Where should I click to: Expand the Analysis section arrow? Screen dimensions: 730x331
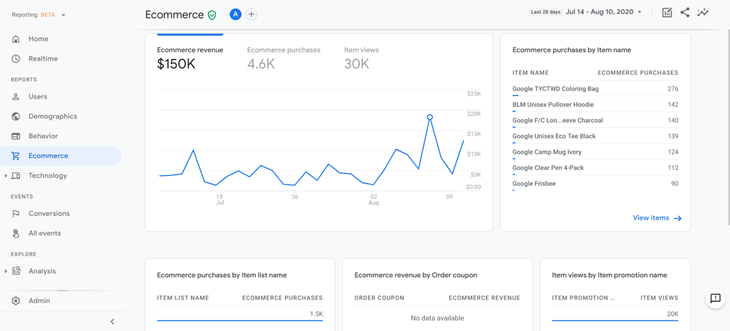tap(5, 271)
